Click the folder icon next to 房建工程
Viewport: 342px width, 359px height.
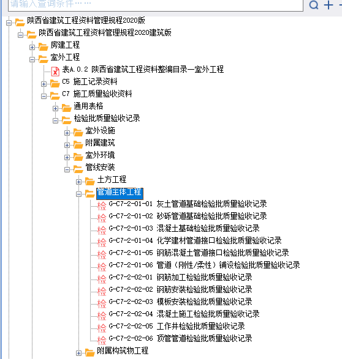click(43, 46)
